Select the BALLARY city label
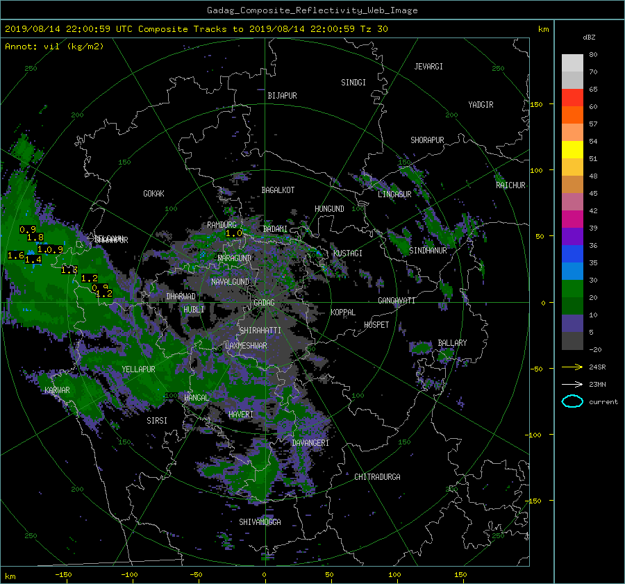 [x=452, y=343]
